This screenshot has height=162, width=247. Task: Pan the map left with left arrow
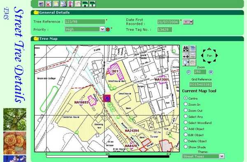pyautogui.click(x=202, y=56)
